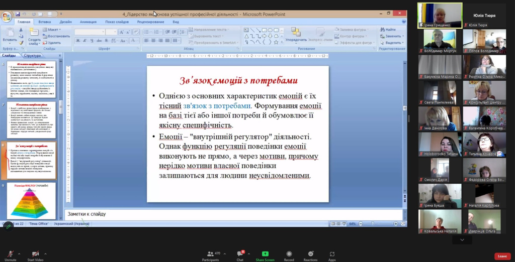
Task: Save the presentation with the floppy icon
Action: pos(18,14)
